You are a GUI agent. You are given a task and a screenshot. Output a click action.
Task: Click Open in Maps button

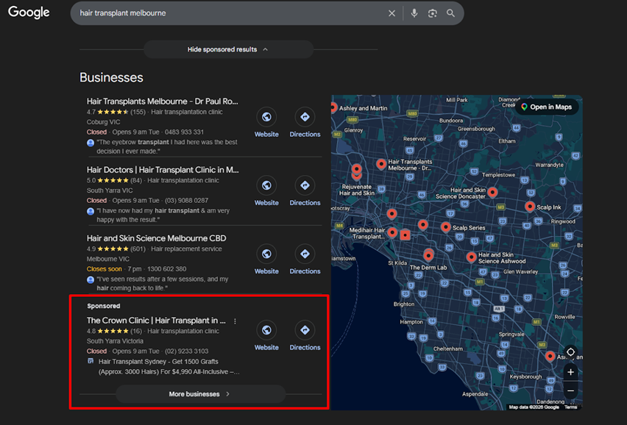(x=546, y=107)
